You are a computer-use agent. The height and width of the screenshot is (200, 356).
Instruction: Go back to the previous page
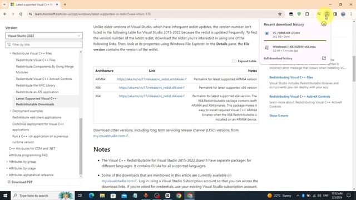[5, 14]
